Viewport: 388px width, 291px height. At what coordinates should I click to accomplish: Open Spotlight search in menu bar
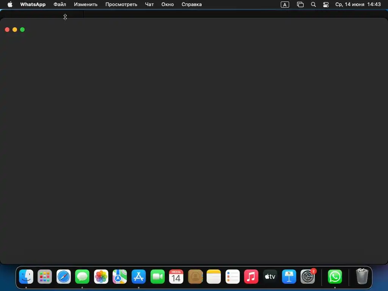tap(313, 5)
